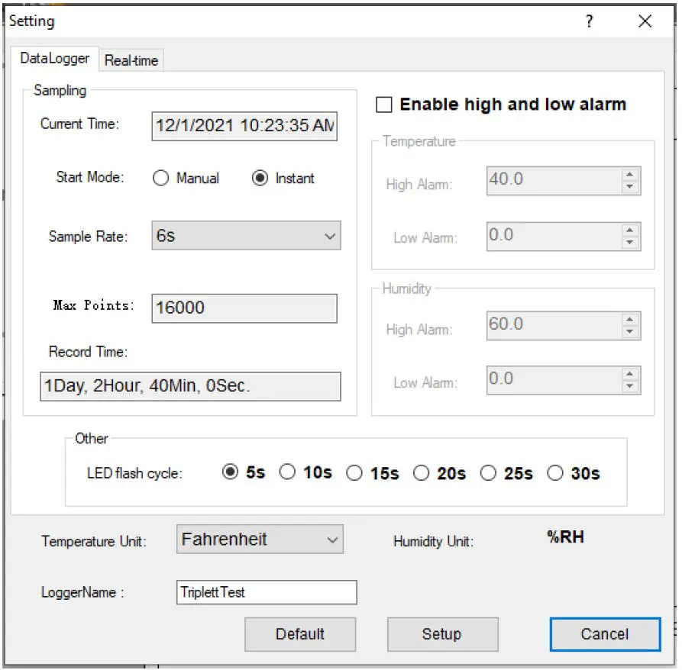Decrease Temperature High Alarm value
This screenshot has height=670, width=682.
click(x=629, y=186)
